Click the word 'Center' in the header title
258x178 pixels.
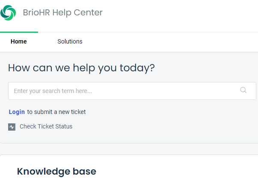pyautogui.click(x=88, y=12)
